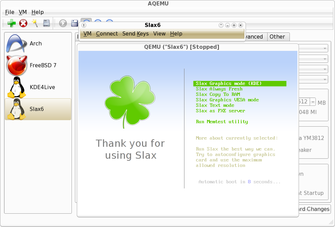Image resolution: width=335 pixels, height=227 pixels.
Task: Click the AQEMU main window title
Action: click(x=158, y=4)
